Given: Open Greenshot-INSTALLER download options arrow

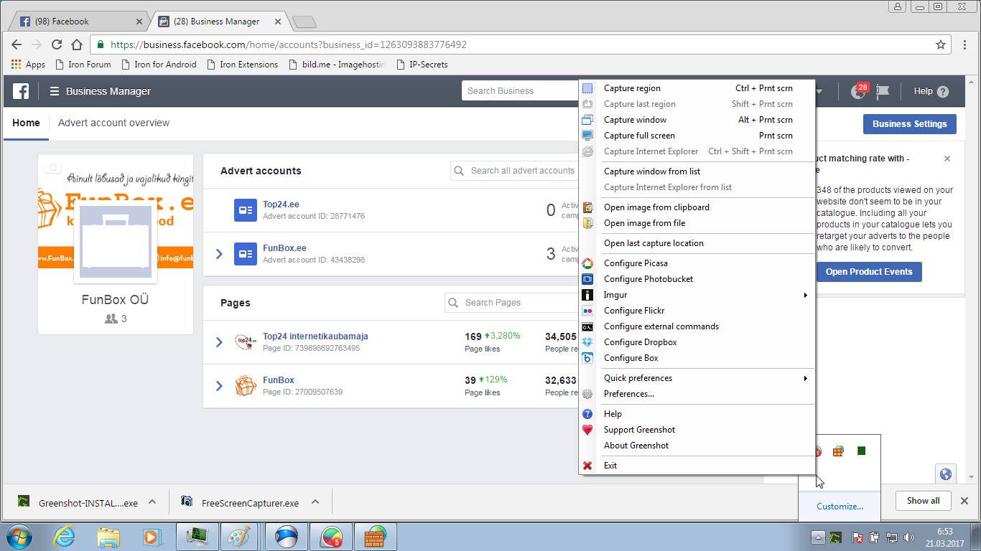Looking at the screenshot, I should click(x=152, y=502).
